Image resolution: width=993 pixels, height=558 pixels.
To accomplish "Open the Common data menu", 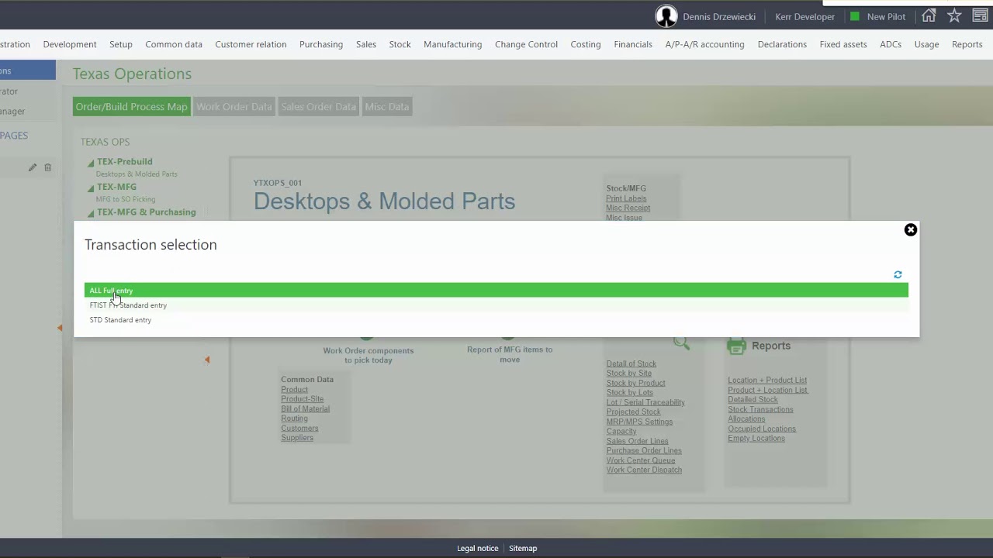I will tap(174, 44).
